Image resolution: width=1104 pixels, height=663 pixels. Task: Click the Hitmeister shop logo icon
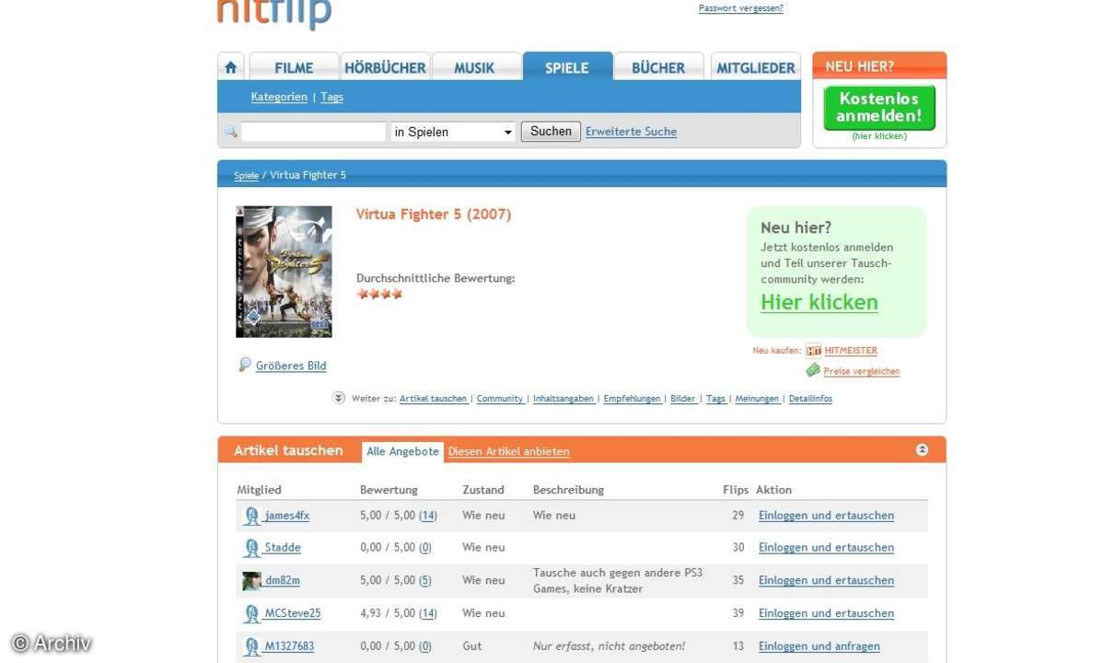pos(813,351)
